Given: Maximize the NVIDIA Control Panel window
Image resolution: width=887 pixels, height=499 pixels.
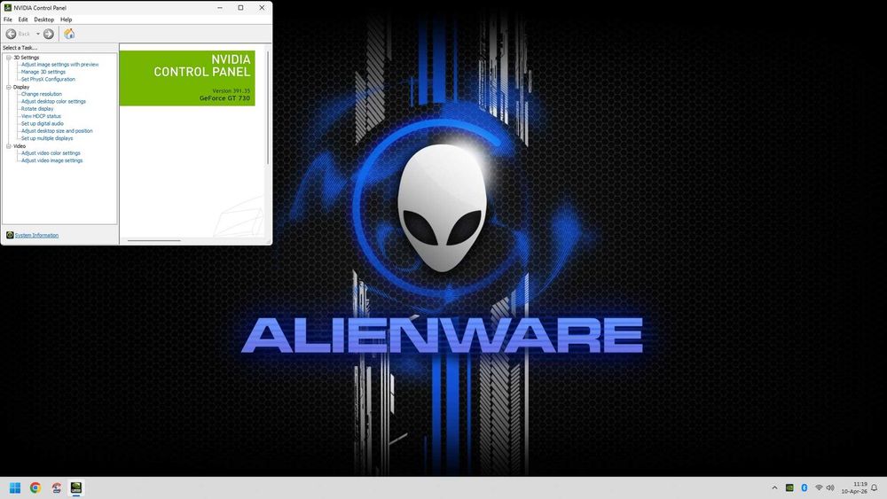Looking at the screenshot, I should (x=240, y=8).
